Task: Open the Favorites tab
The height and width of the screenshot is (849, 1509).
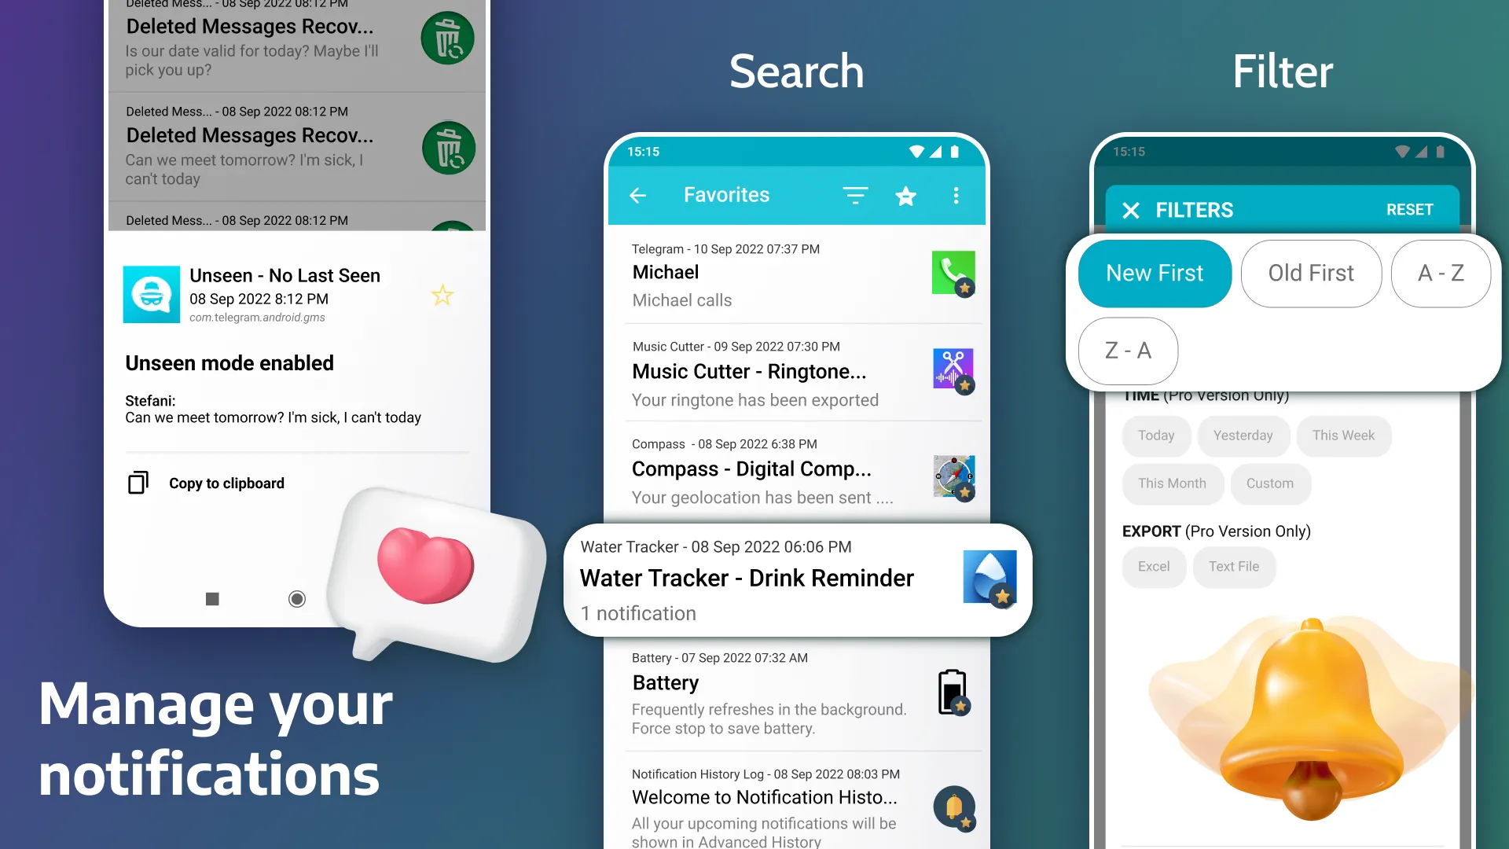Action: pos(725,195)
